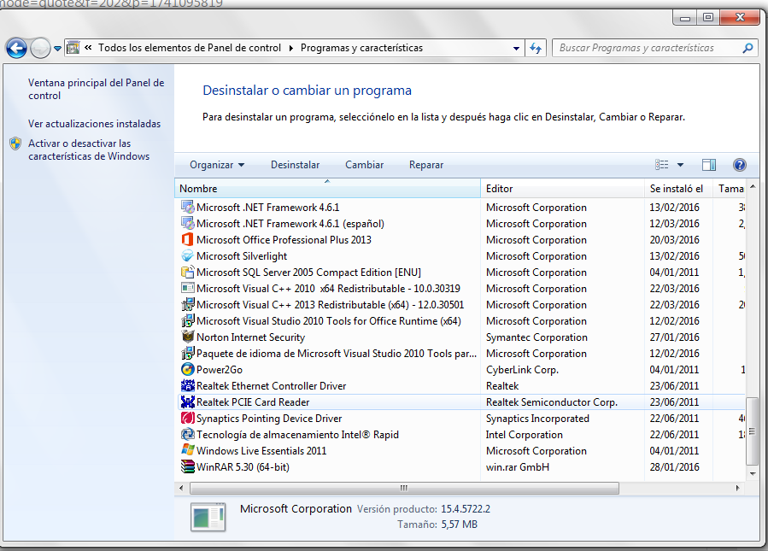
Task: Click the Norton Internet Security icon
Action: [188, 337]
